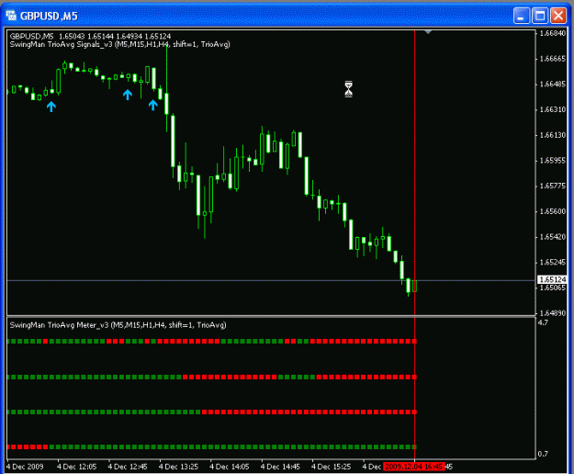Click the GBPUSD,M5 chart window icon
The image size is (574, 474).
11,16
